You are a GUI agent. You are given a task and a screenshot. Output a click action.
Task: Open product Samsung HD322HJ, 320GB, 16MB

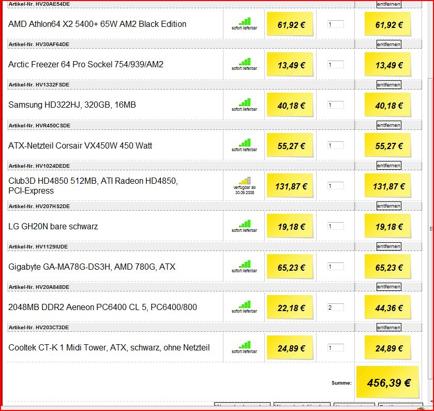tap(72, 105)
